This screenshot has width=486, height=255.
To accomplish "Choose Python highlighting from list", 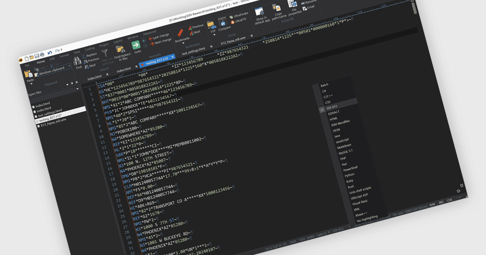I will click(350, 175).
